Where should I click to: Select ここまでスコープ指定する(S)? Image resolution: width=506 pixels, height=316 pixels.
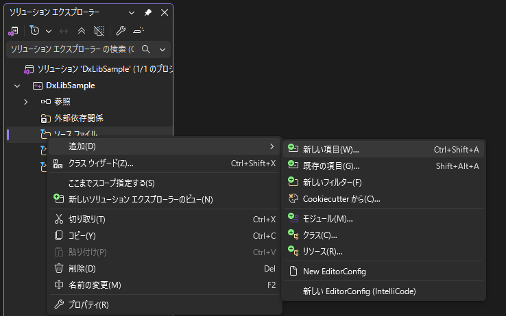165,183
